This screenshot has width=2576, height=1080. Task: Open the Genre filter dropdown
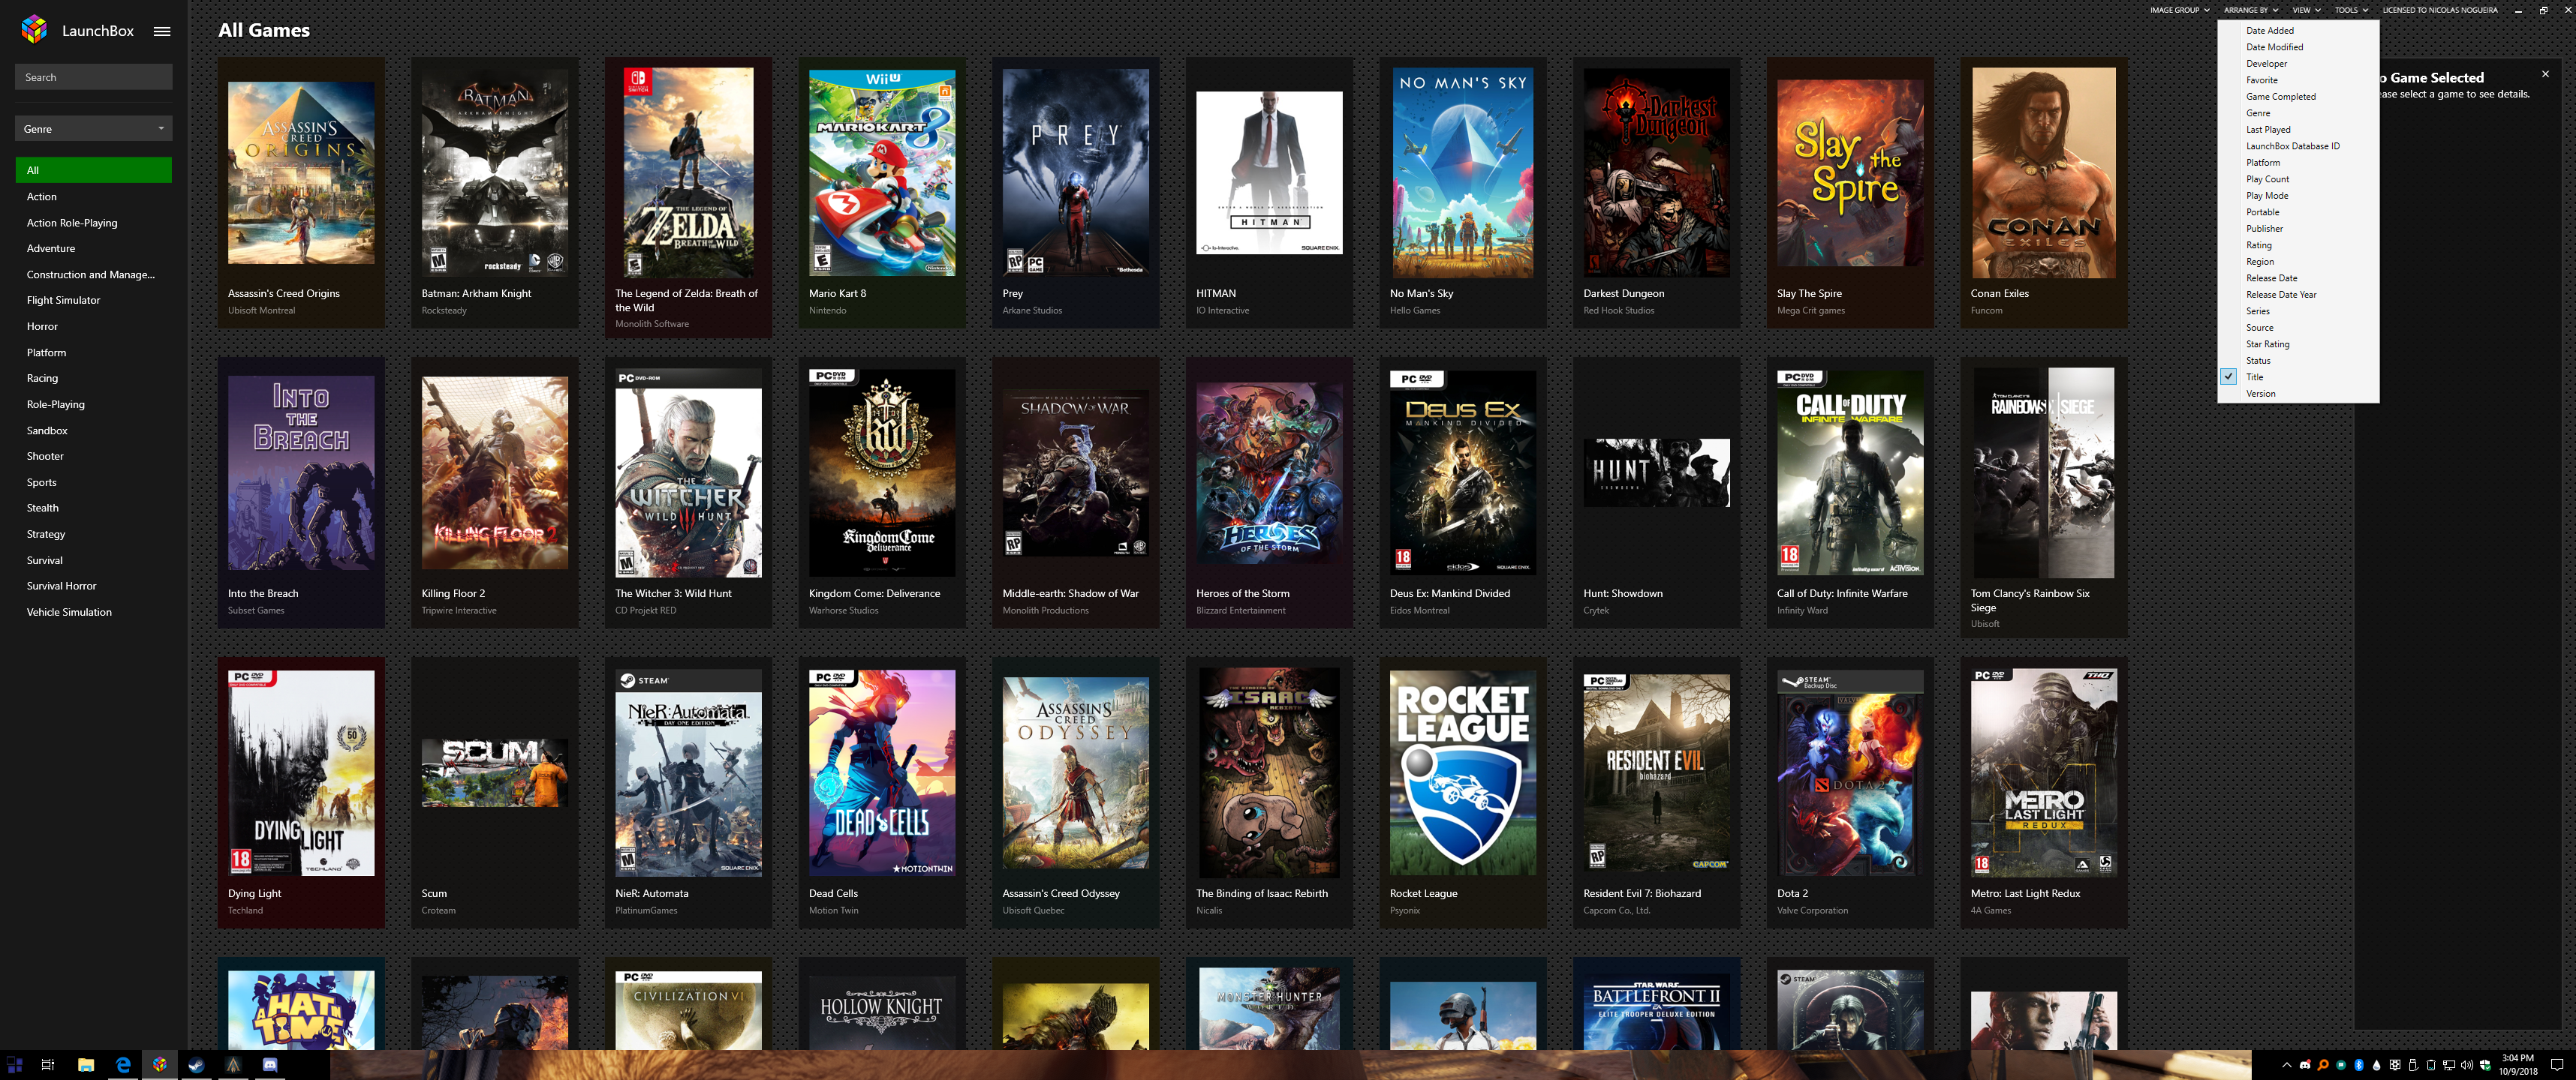click(93, 129)
